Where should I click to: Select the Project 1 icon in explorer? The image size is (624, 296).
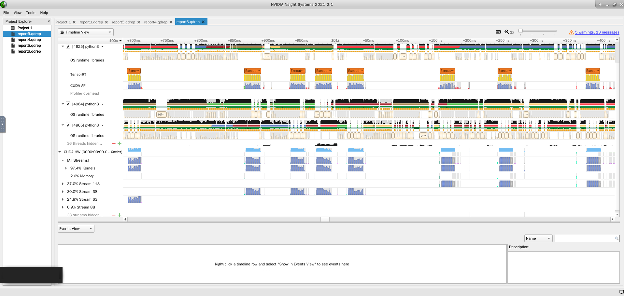click(13, 28)
